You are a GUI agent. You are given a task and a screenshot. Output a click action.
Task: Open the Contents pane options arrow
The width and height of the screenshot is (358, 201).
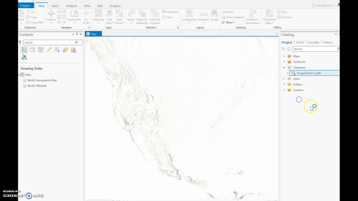pos(73,34)
